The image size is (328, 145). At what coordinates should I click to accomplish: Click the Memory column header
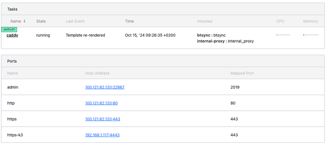310,21
